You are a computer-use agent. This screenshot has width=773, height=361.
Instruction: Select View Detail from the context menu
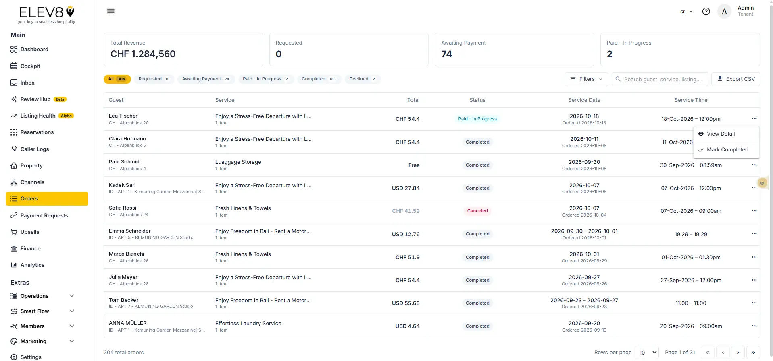click(x=726, y=134)
